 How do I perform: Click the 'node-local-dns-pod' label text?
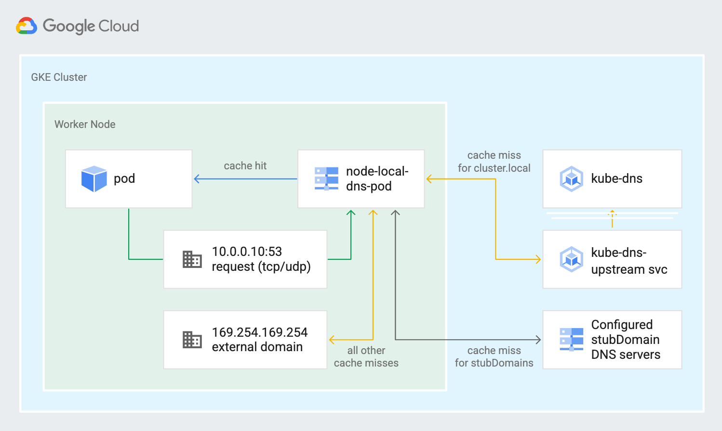[377, 178]
